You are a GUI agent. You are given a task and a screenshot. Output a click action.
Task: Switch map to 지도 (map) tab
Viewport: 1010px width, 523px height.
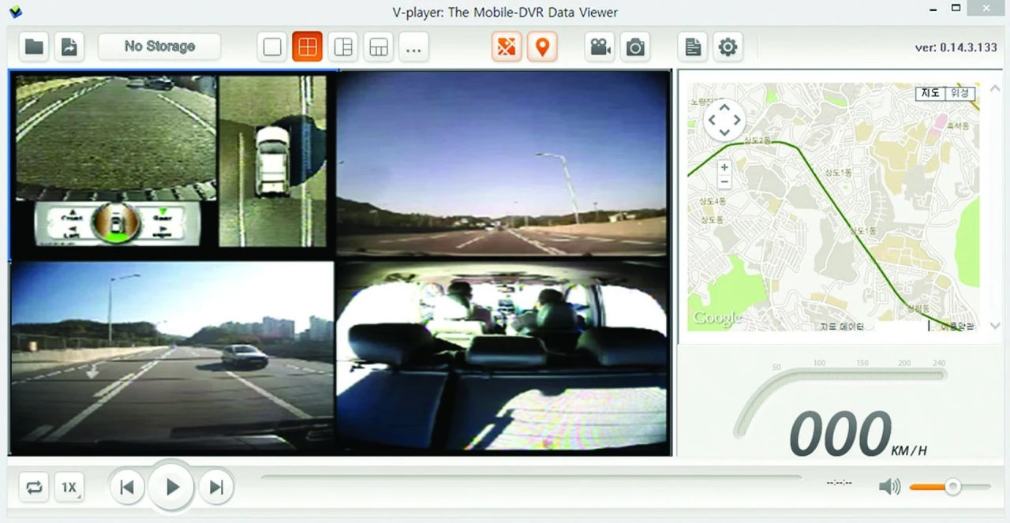click(931, 93)
